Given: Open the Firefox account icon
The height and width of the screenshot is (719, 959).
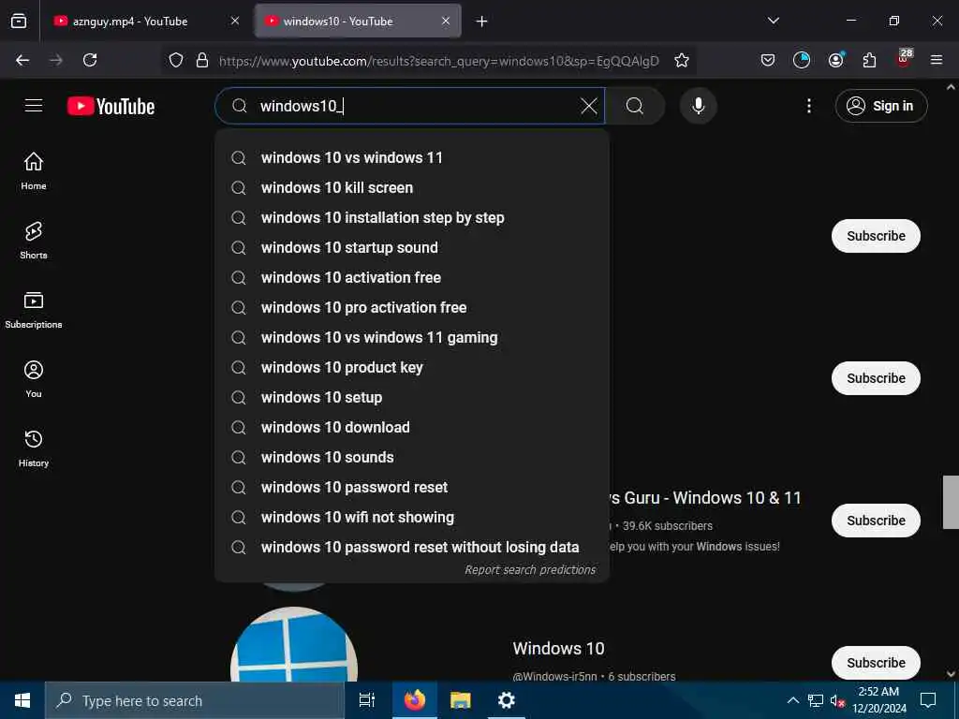Looking at the screenshot, I should 835,60.
